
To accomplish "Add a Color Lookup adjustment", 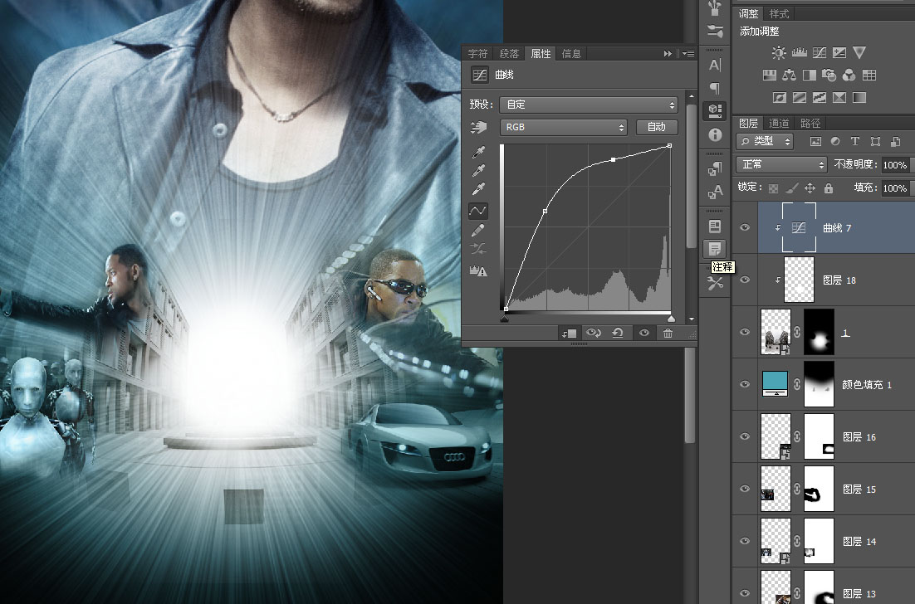I will click(x=869, y=75).
